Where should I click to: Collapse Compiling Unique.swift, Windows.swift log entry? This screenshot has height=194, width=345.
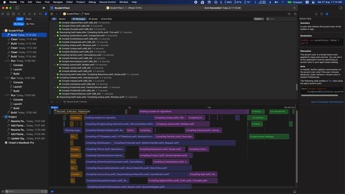pos(55,45)
